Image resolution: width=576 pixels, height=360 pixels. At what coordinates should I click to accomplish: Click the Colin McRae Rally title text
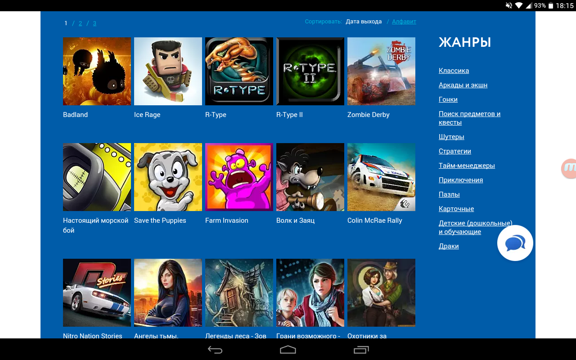tap(374, 220)
